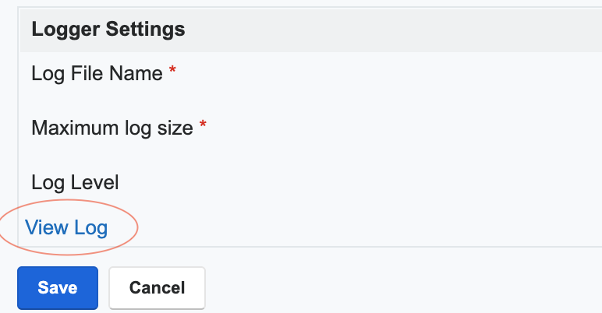
Task: Cancel the logger settings changes
Action: click(157, 287)
